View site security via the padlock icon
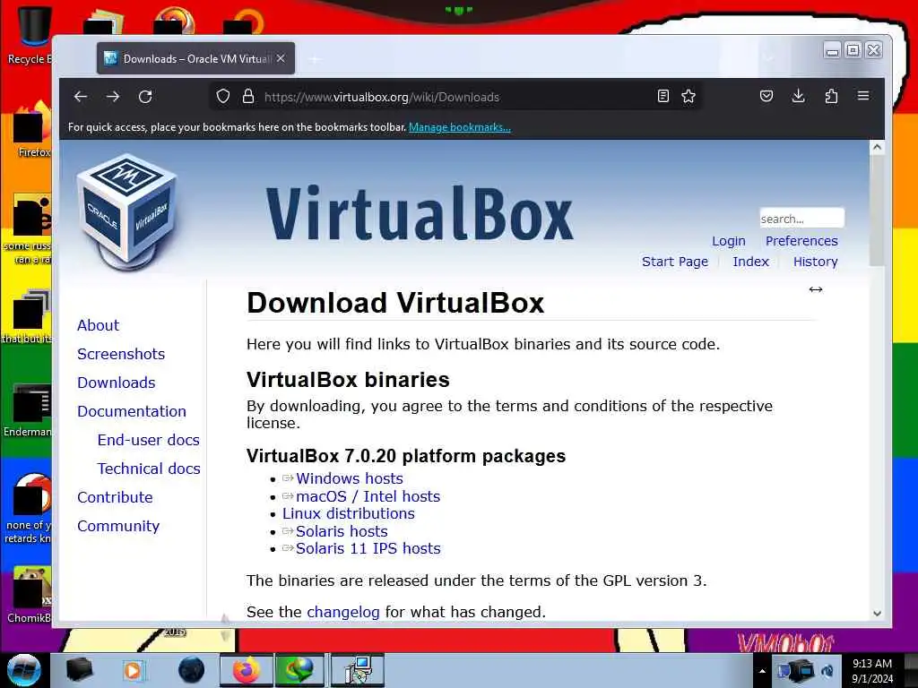 pyautogui.click(x=248, y=97)
